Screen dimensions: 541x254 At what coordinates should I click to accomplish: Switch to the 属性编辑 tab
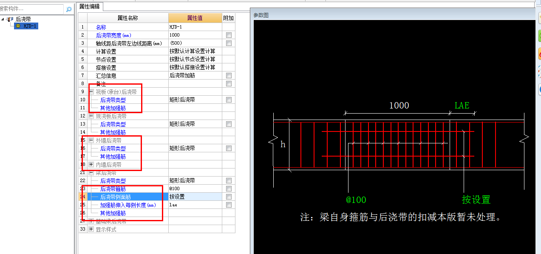[x=90, y=6]
